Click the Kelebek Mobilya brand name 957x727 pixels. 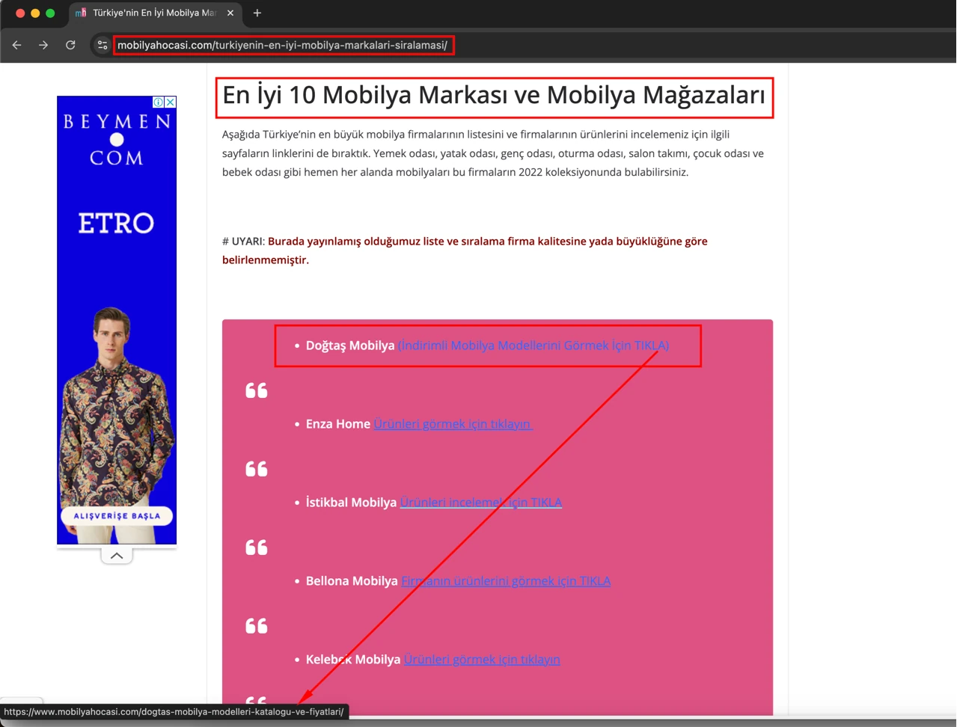pyautogui.click(x=353, y=659)
